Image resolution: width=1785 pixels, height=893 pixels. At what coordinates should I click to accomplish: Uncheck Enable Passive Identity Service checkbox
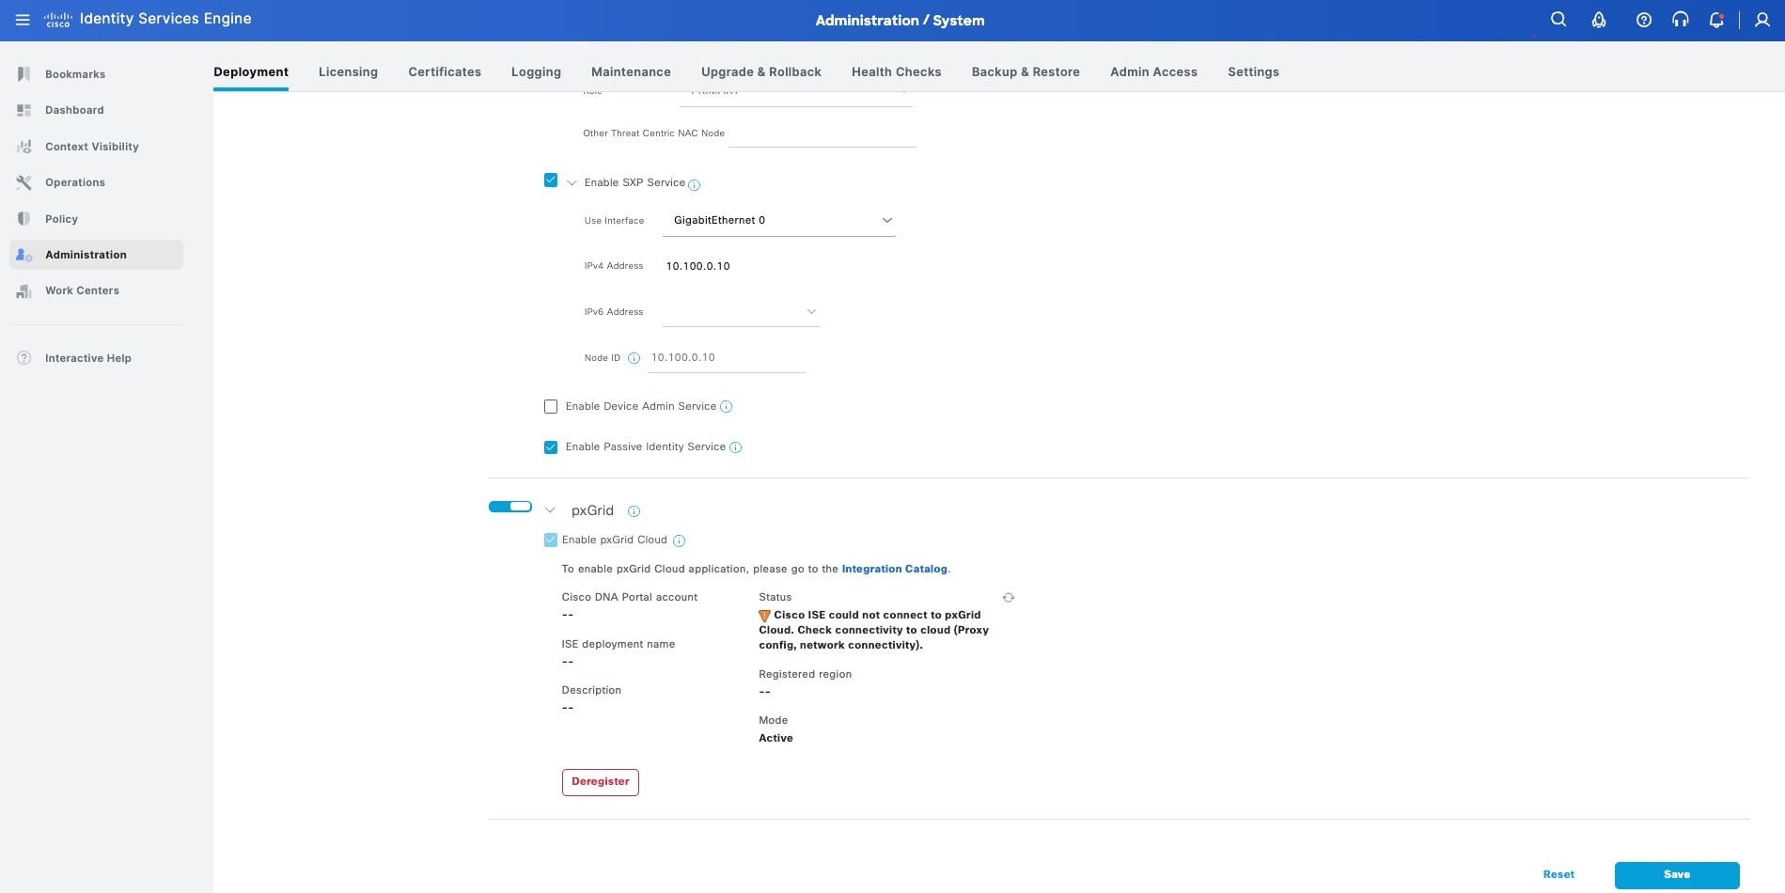point(551,447)
